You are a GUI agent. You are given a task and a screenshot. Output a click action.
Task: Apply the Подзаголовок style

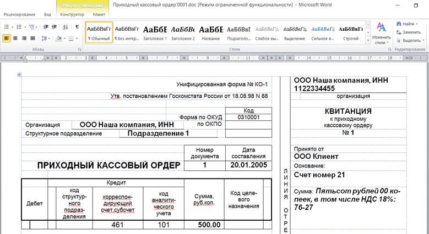click(239, 32)
